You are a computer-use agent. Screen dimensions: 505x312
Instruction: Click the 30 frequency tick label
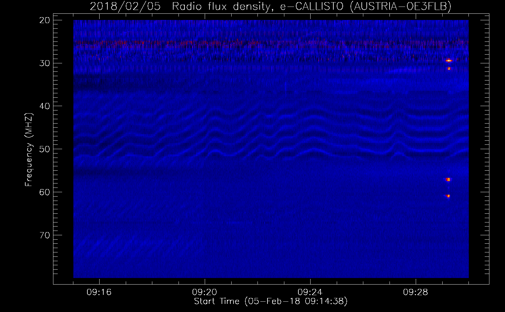pyautogui.click(x=45, y=63)
